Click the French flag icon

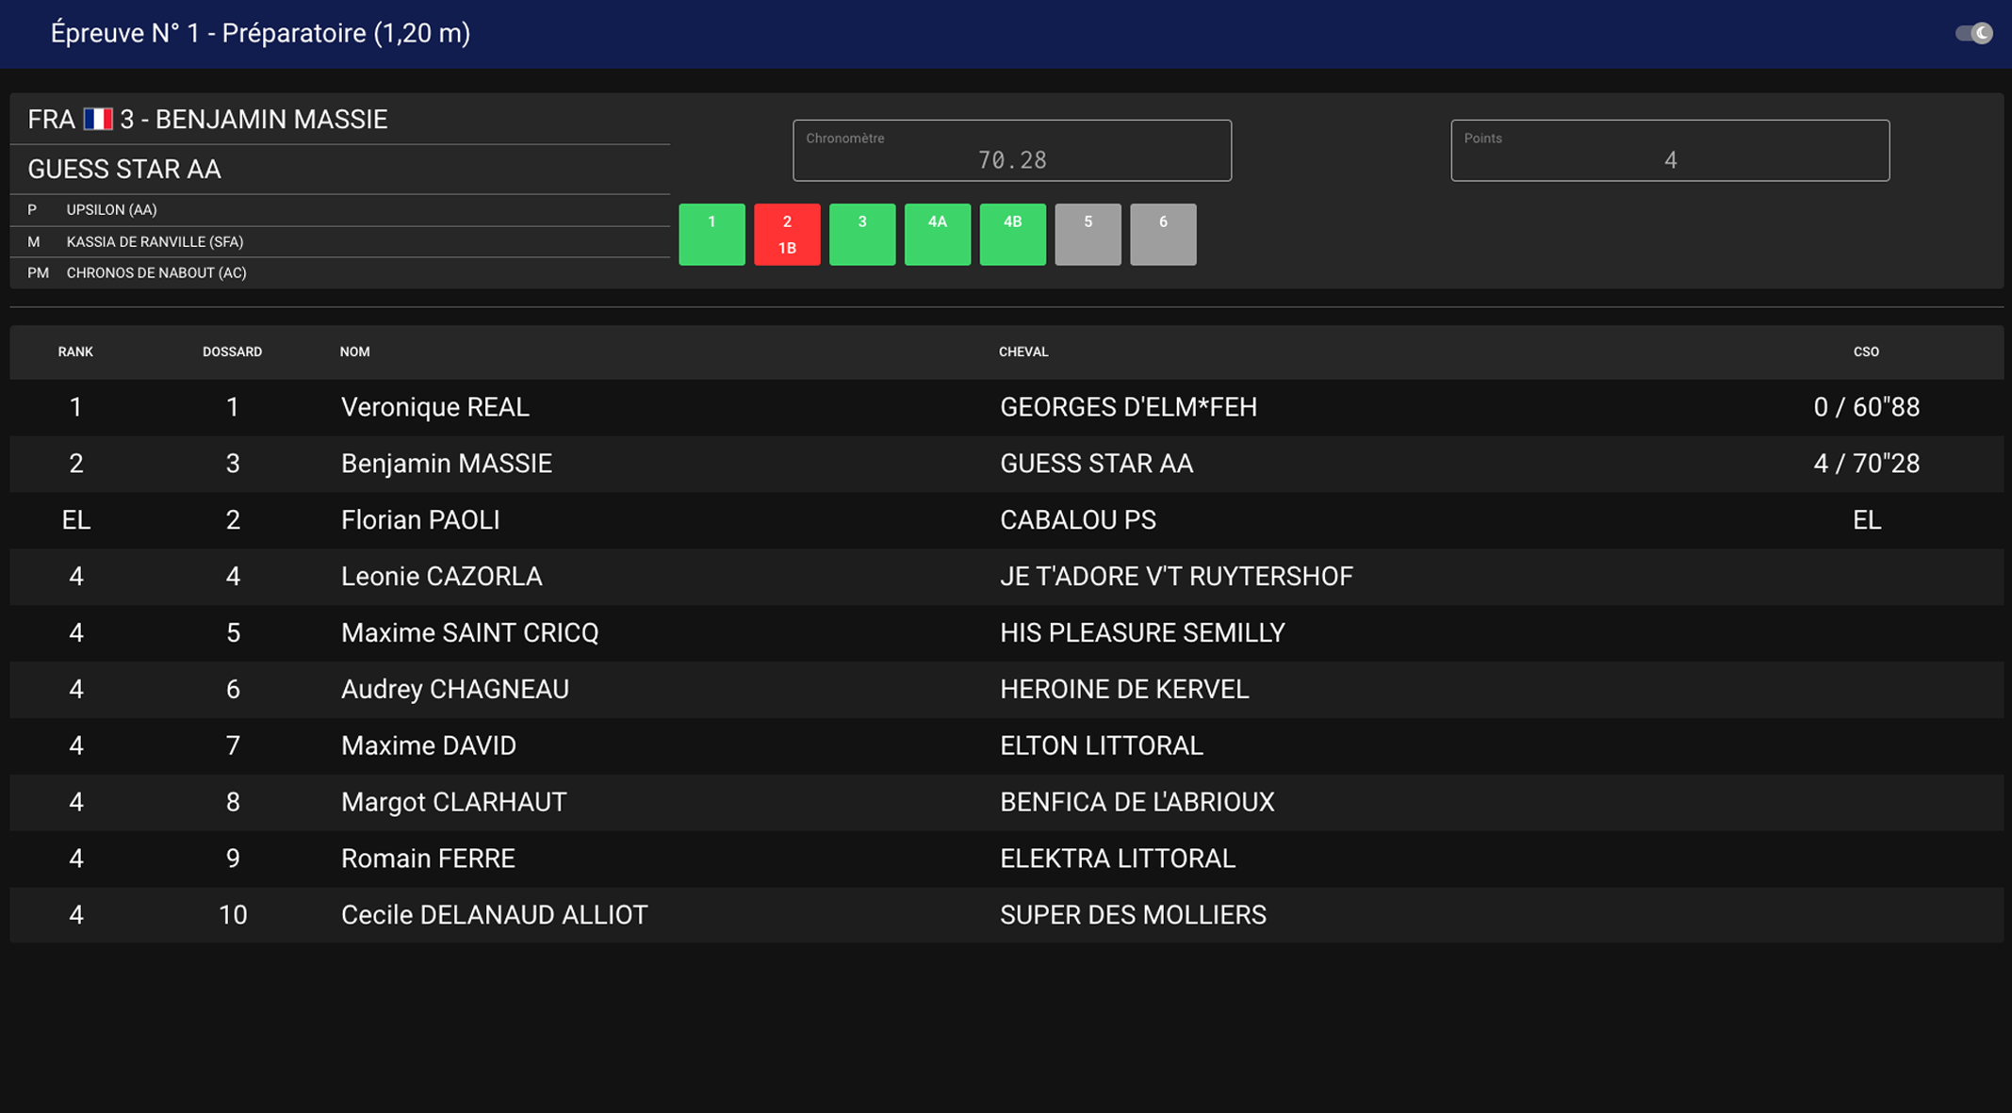tap(98, 120)
